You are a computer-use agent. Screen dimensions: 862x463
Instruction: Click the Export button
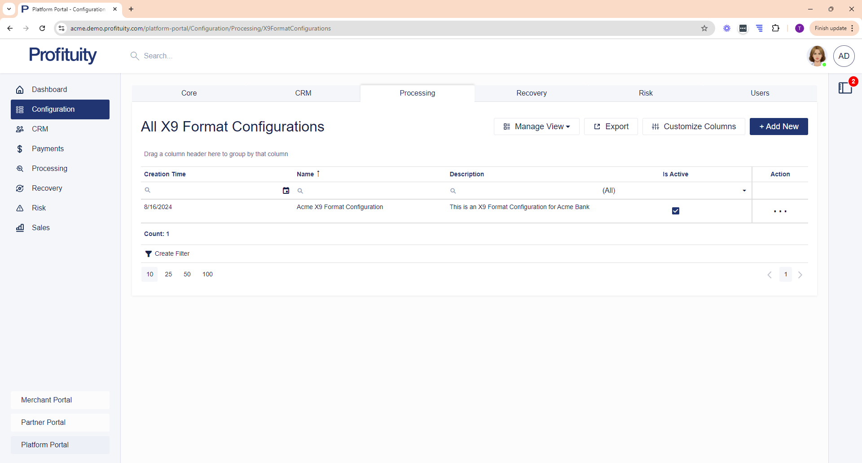pos(611,127)
